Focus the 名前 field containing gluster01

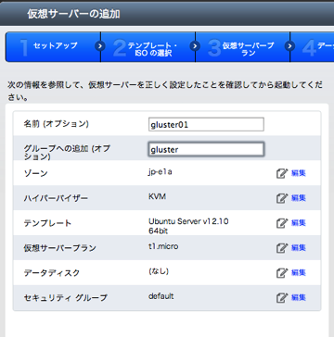click(206, 124)
